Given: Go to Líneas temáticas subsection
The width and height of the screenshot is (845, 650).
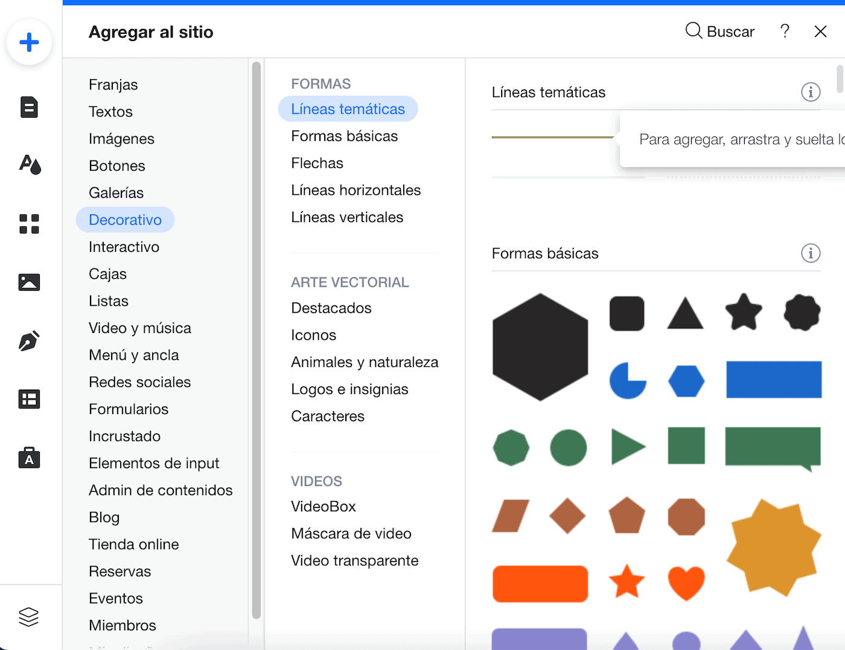Looking at the screenshot, I should pos(348,109).
